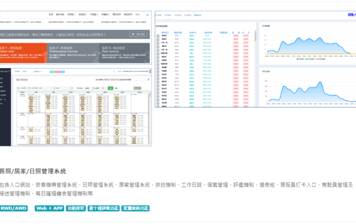The height and width of the screenshot is (224, 356).
Task: Click the 長照/居家/日照管理系統 heading
Action: coord(33,171)
